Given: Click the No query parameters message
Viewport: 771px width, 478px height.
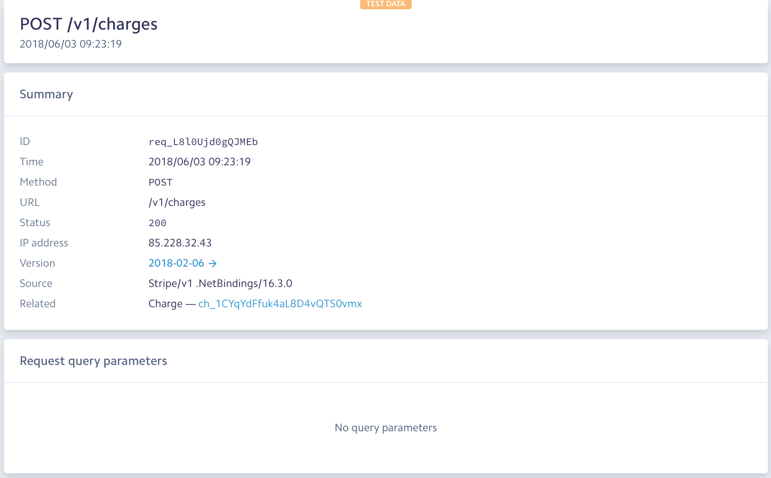Looking at the screenshot, I should click(x=385, y=427).
